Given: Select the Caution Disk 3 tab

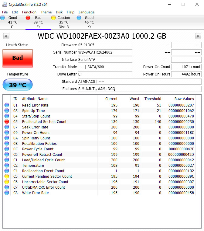Looking at the screenshot, I should pos(64,22).
